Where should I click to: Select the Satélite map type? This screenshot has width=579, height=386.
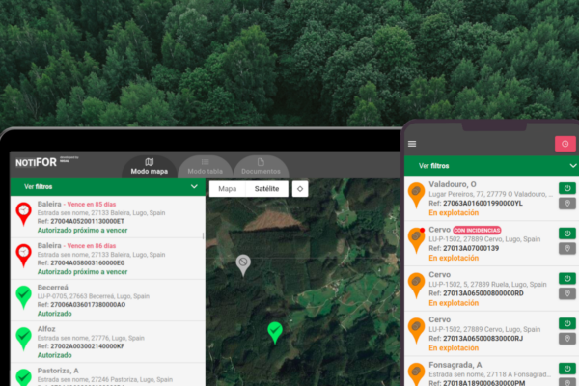pyautogui.click(x=266, y=189)
